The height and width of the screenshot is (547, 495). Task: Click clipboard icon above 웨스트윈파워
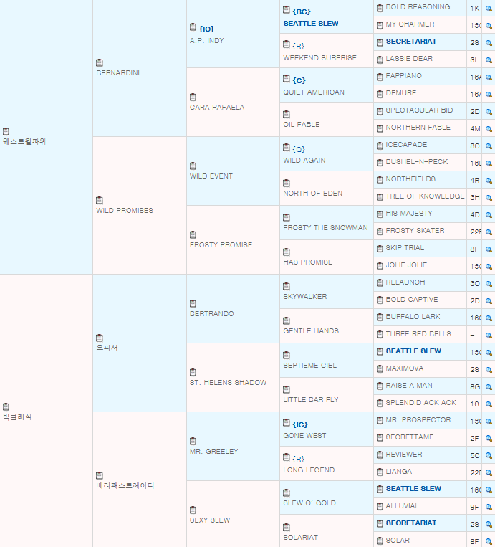click(6, 131)
